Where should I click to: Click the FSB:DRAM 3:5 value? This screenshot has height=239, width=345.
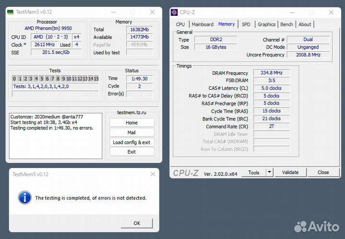click(x=272, y=80)
